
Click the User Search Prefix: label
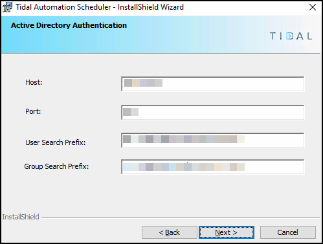coord(56,142)
